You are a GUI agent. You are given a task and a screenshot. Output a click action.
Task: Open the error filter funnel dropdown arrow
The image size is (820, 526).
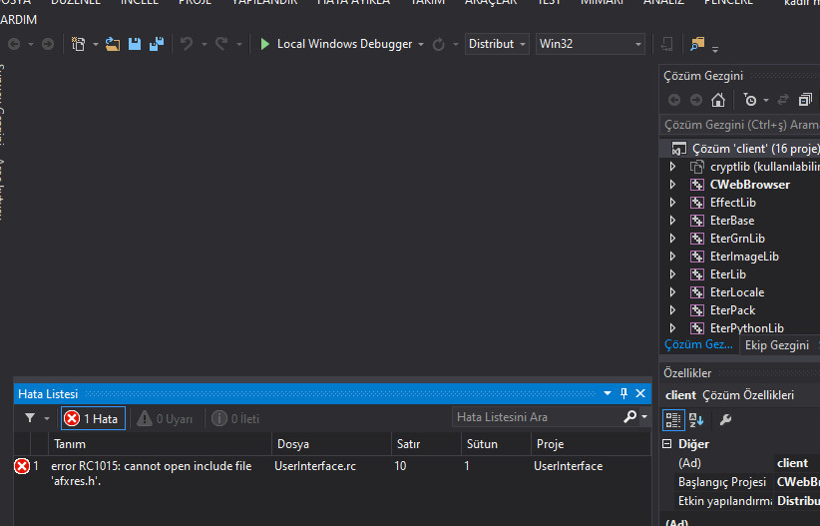pos(47,419)
